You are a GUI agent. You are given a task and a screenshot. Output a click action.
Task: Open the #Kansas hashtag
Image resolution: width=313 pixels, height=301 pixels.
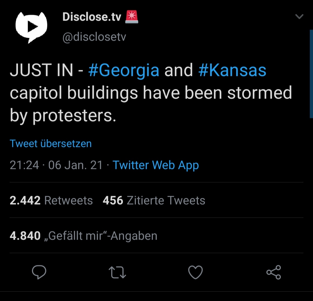[x=232, y=70]
